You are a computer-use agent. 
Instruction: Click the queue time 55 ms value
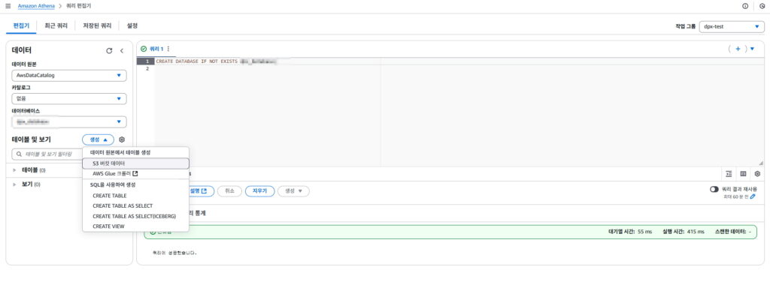click(644, 232)
